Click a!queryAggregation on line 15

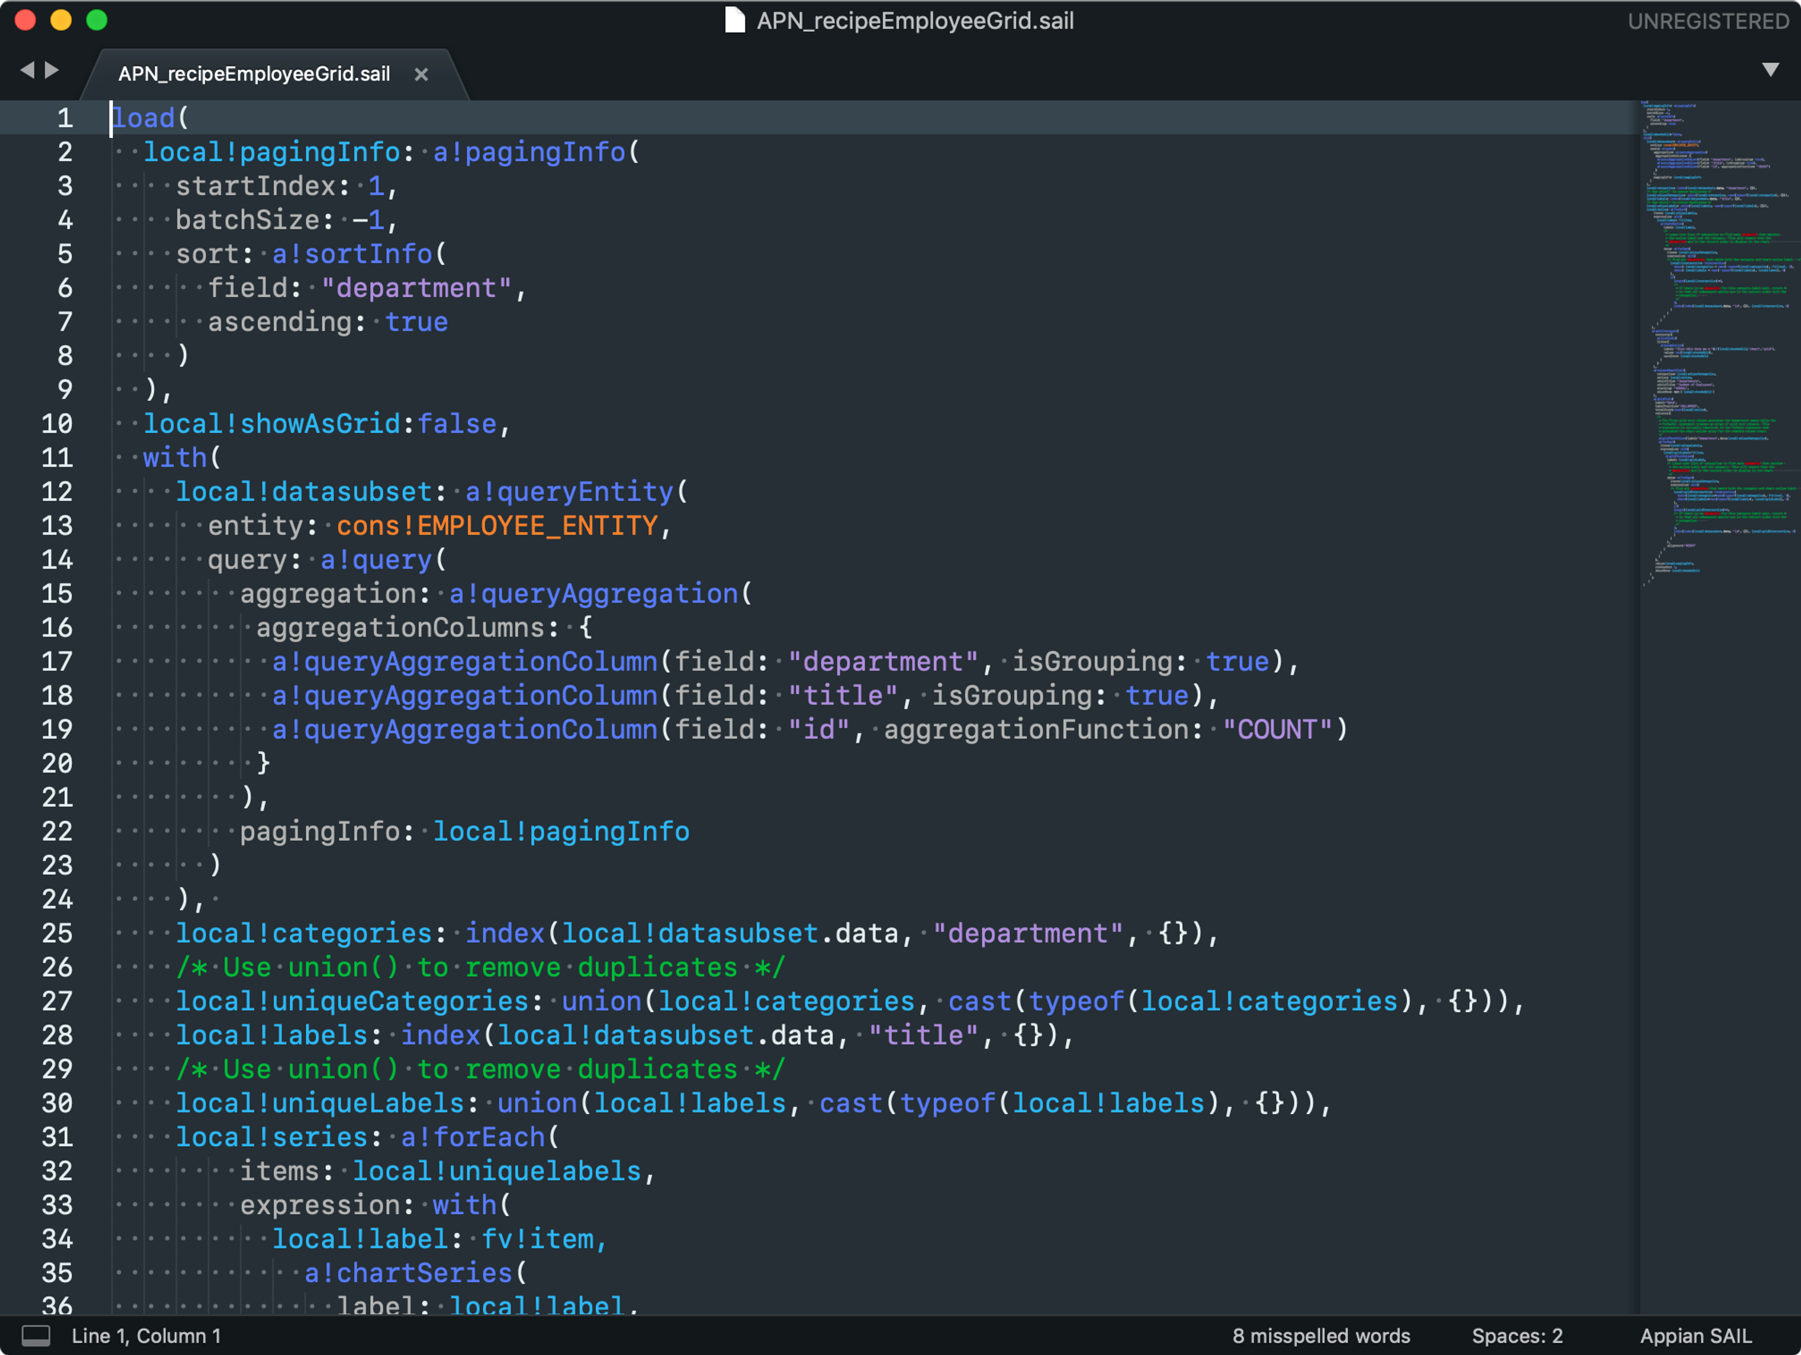click(594, 594)
